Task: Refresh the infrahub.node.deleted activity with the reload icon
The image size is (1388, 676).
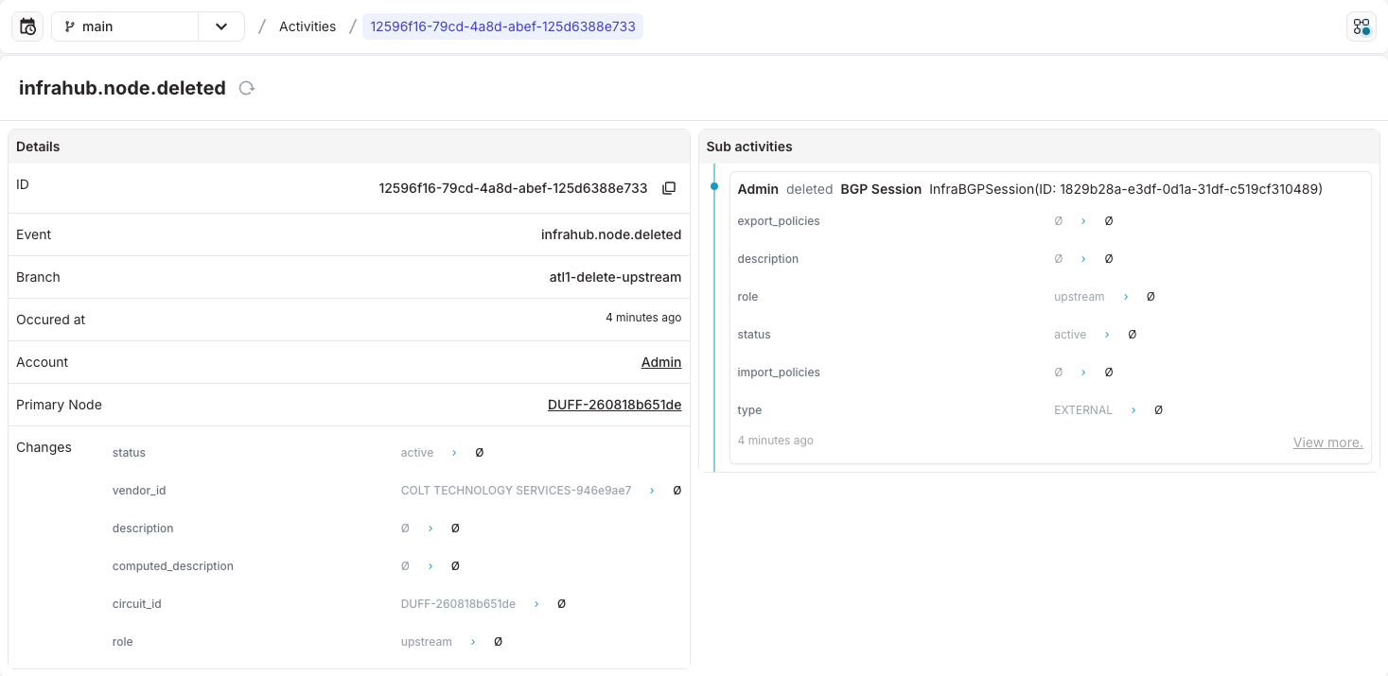Action: (246, 87)
